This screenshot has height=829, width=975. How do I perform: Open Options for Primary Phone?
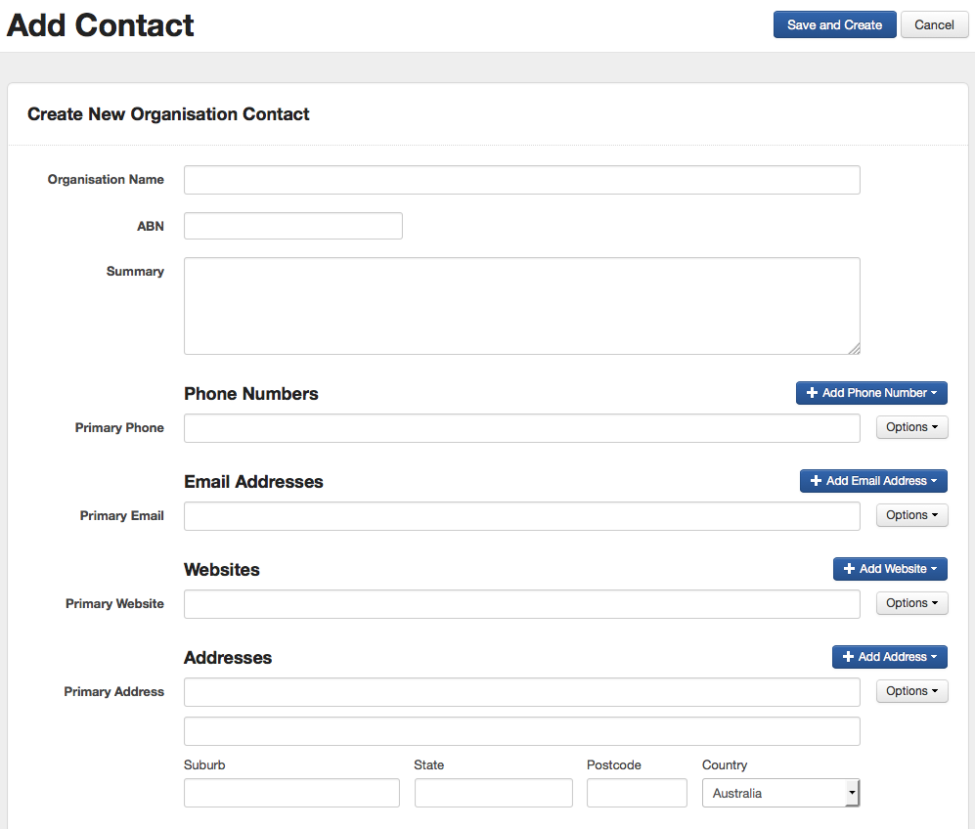pyautogui.click(x=911, y=427)
